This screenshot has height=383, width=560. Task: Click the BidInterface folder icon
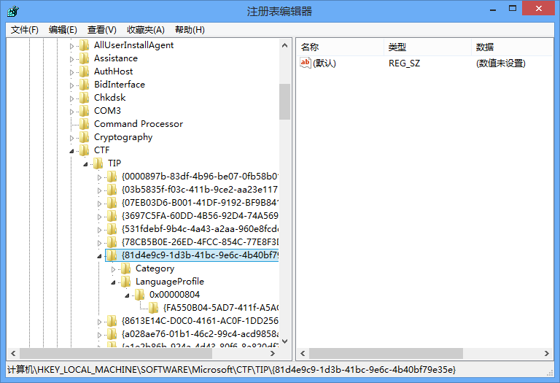[85, 85]
